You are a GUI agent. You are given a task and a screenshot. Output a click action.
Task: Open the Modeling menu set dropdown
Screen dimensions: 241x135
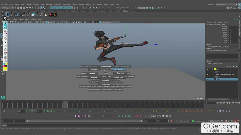click(x=8, y=8)
